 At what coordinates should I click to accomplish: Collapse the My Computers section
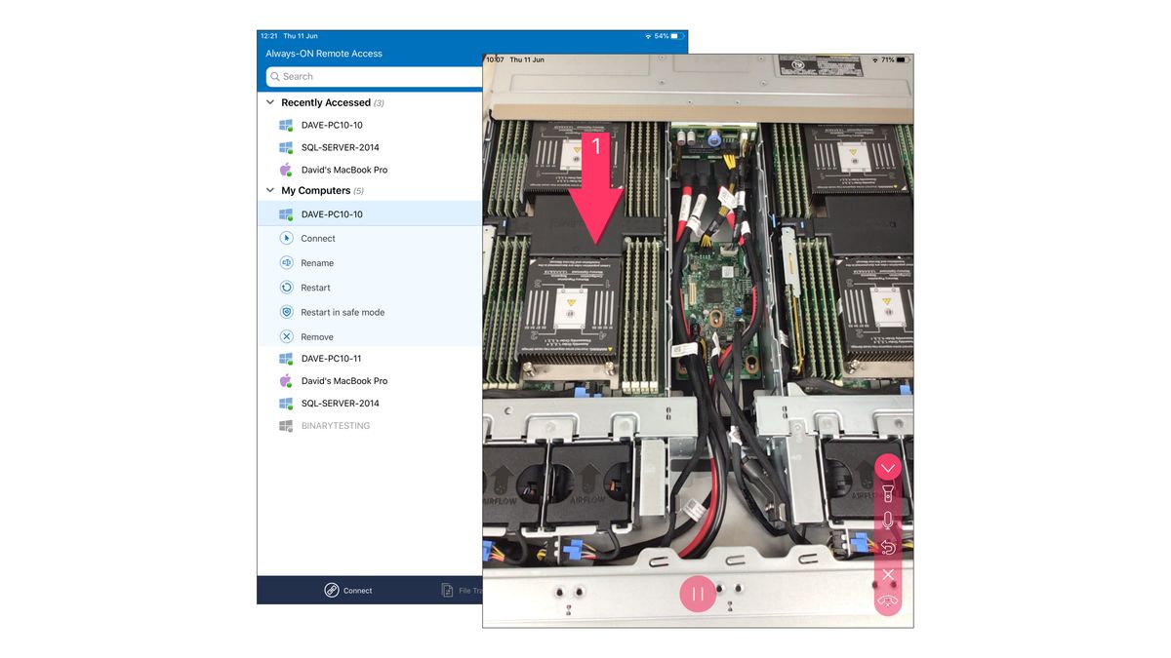pyautogui.click(x=269, y=190)
